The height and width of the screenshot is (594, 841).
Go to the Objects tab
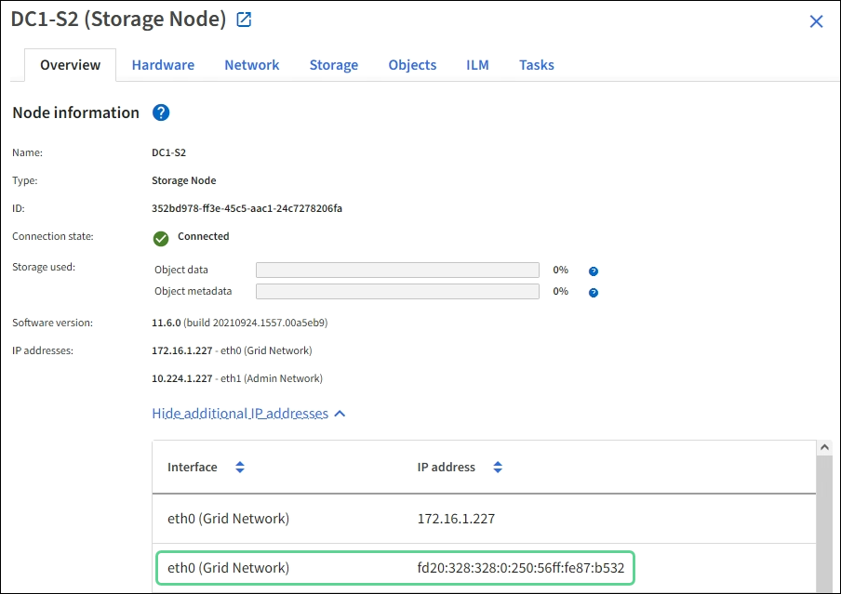click(412, 65)
